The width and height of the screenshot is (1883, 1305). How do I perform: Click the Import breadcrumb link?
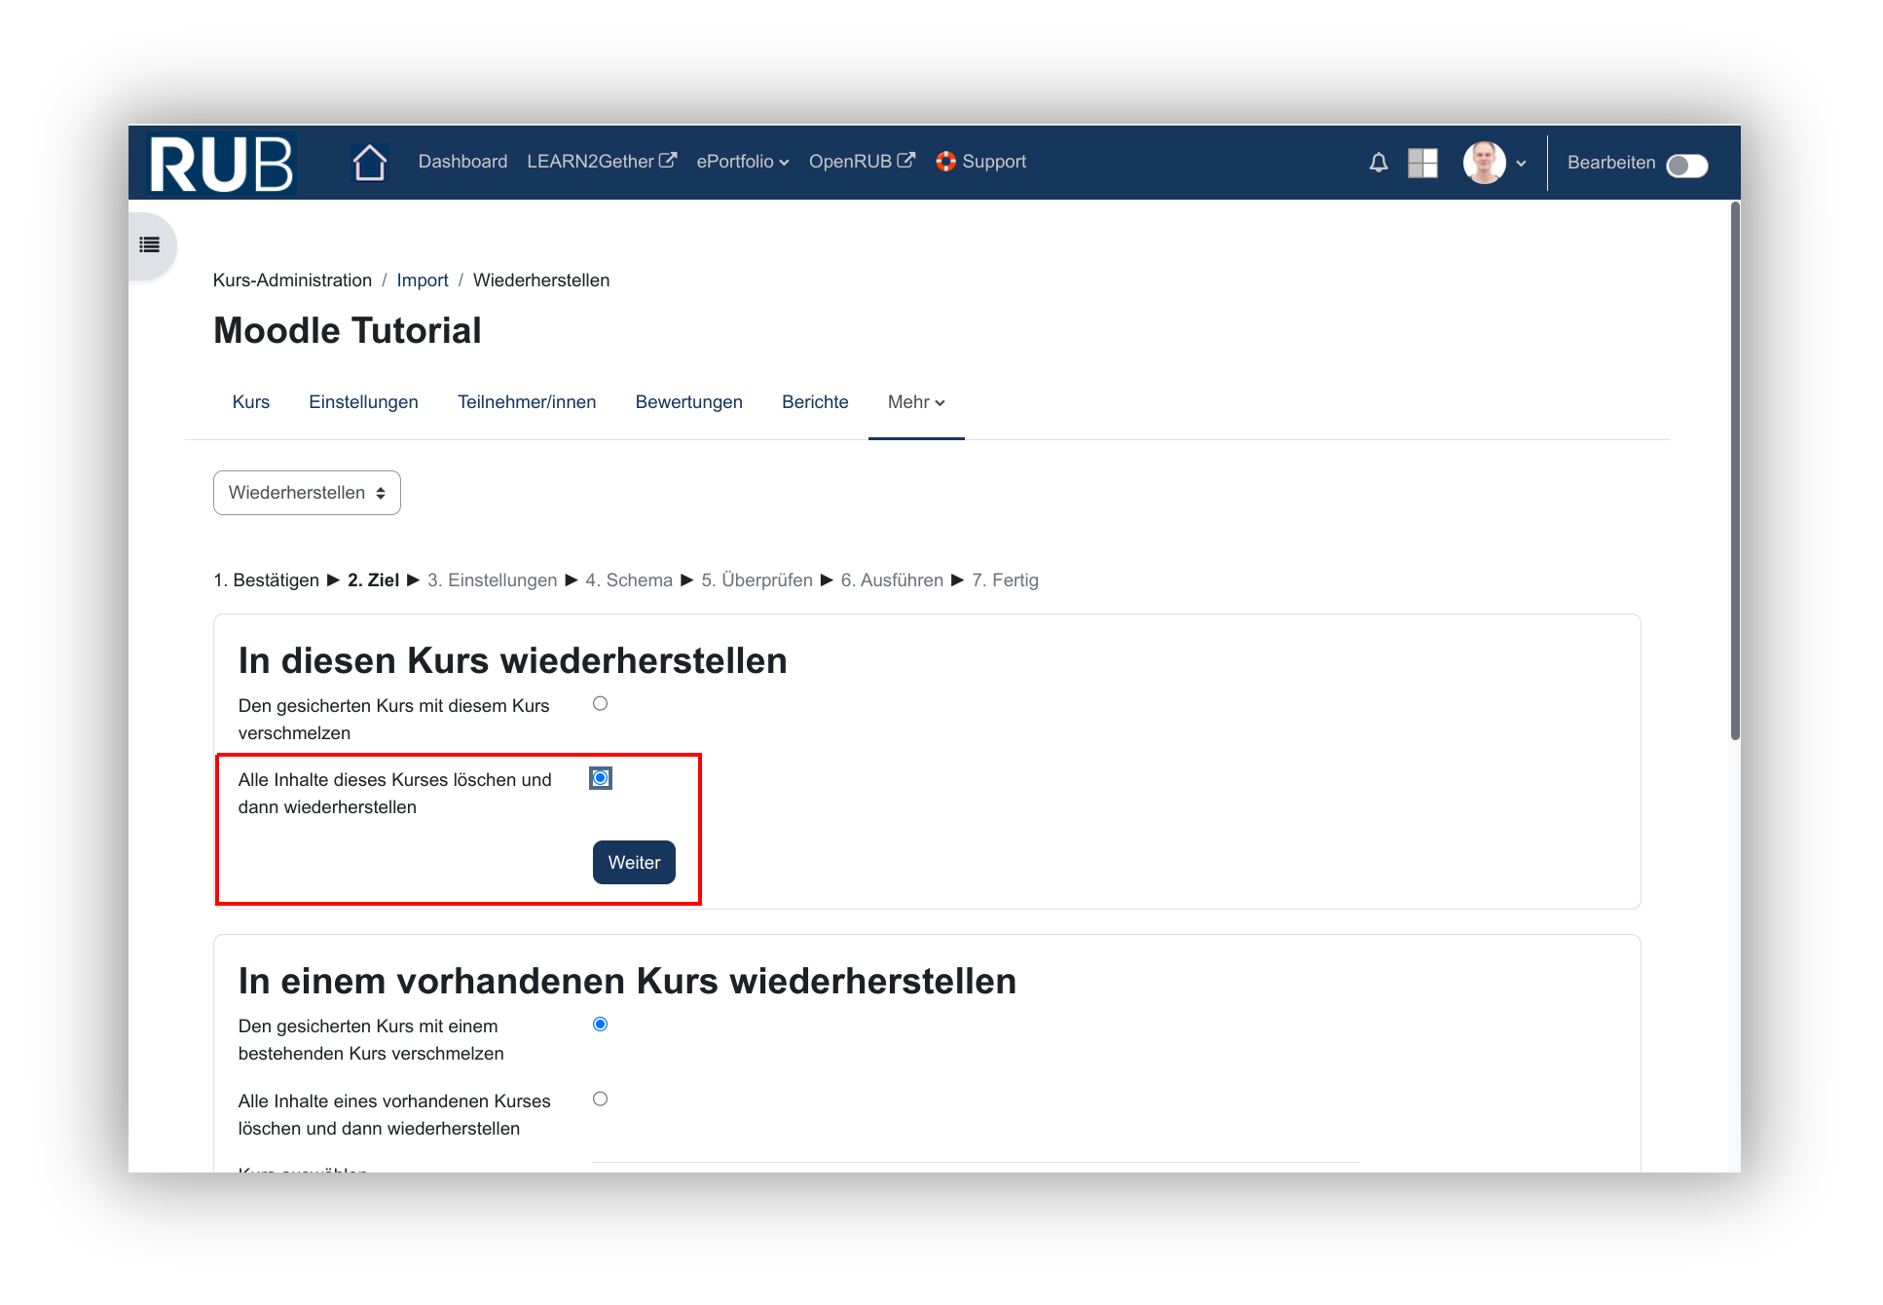pos(422,280)
